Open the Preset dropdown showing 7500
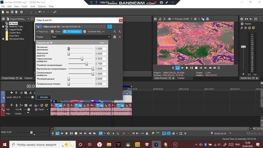 pyautogui.click(x=109, y=37)
